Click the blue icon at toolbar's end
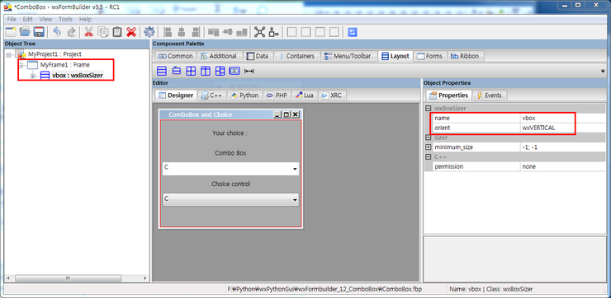The height and width of the screenshot is (298, 611). 353,32
